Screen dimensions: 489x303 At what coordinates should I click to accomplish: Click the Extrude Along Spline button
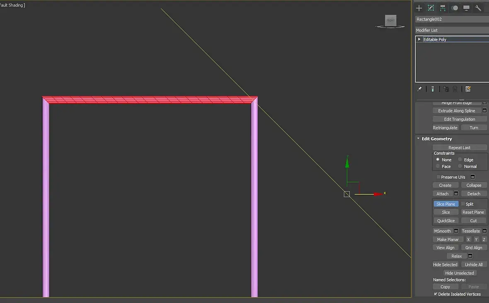click(457, 110)
